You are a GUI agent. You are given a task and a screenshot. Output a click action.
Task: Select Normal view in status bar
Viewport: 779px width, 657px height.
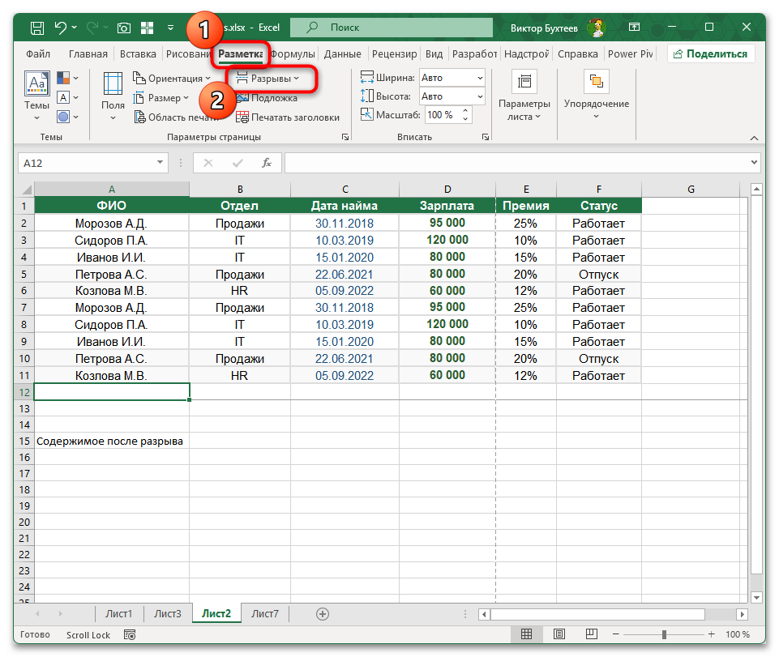click(527, 634)
